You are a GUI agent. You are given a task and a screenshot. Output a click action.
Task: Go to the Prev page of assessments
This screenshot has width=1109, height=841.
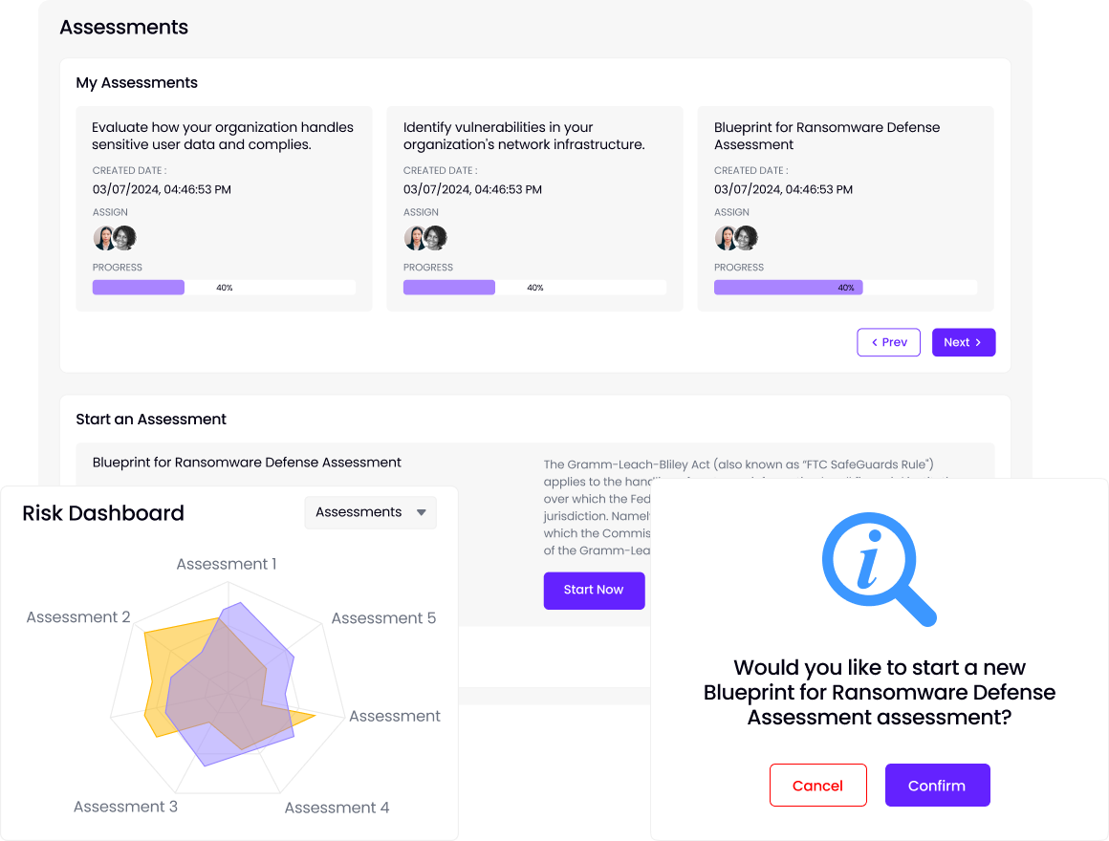tap(888, 342)
